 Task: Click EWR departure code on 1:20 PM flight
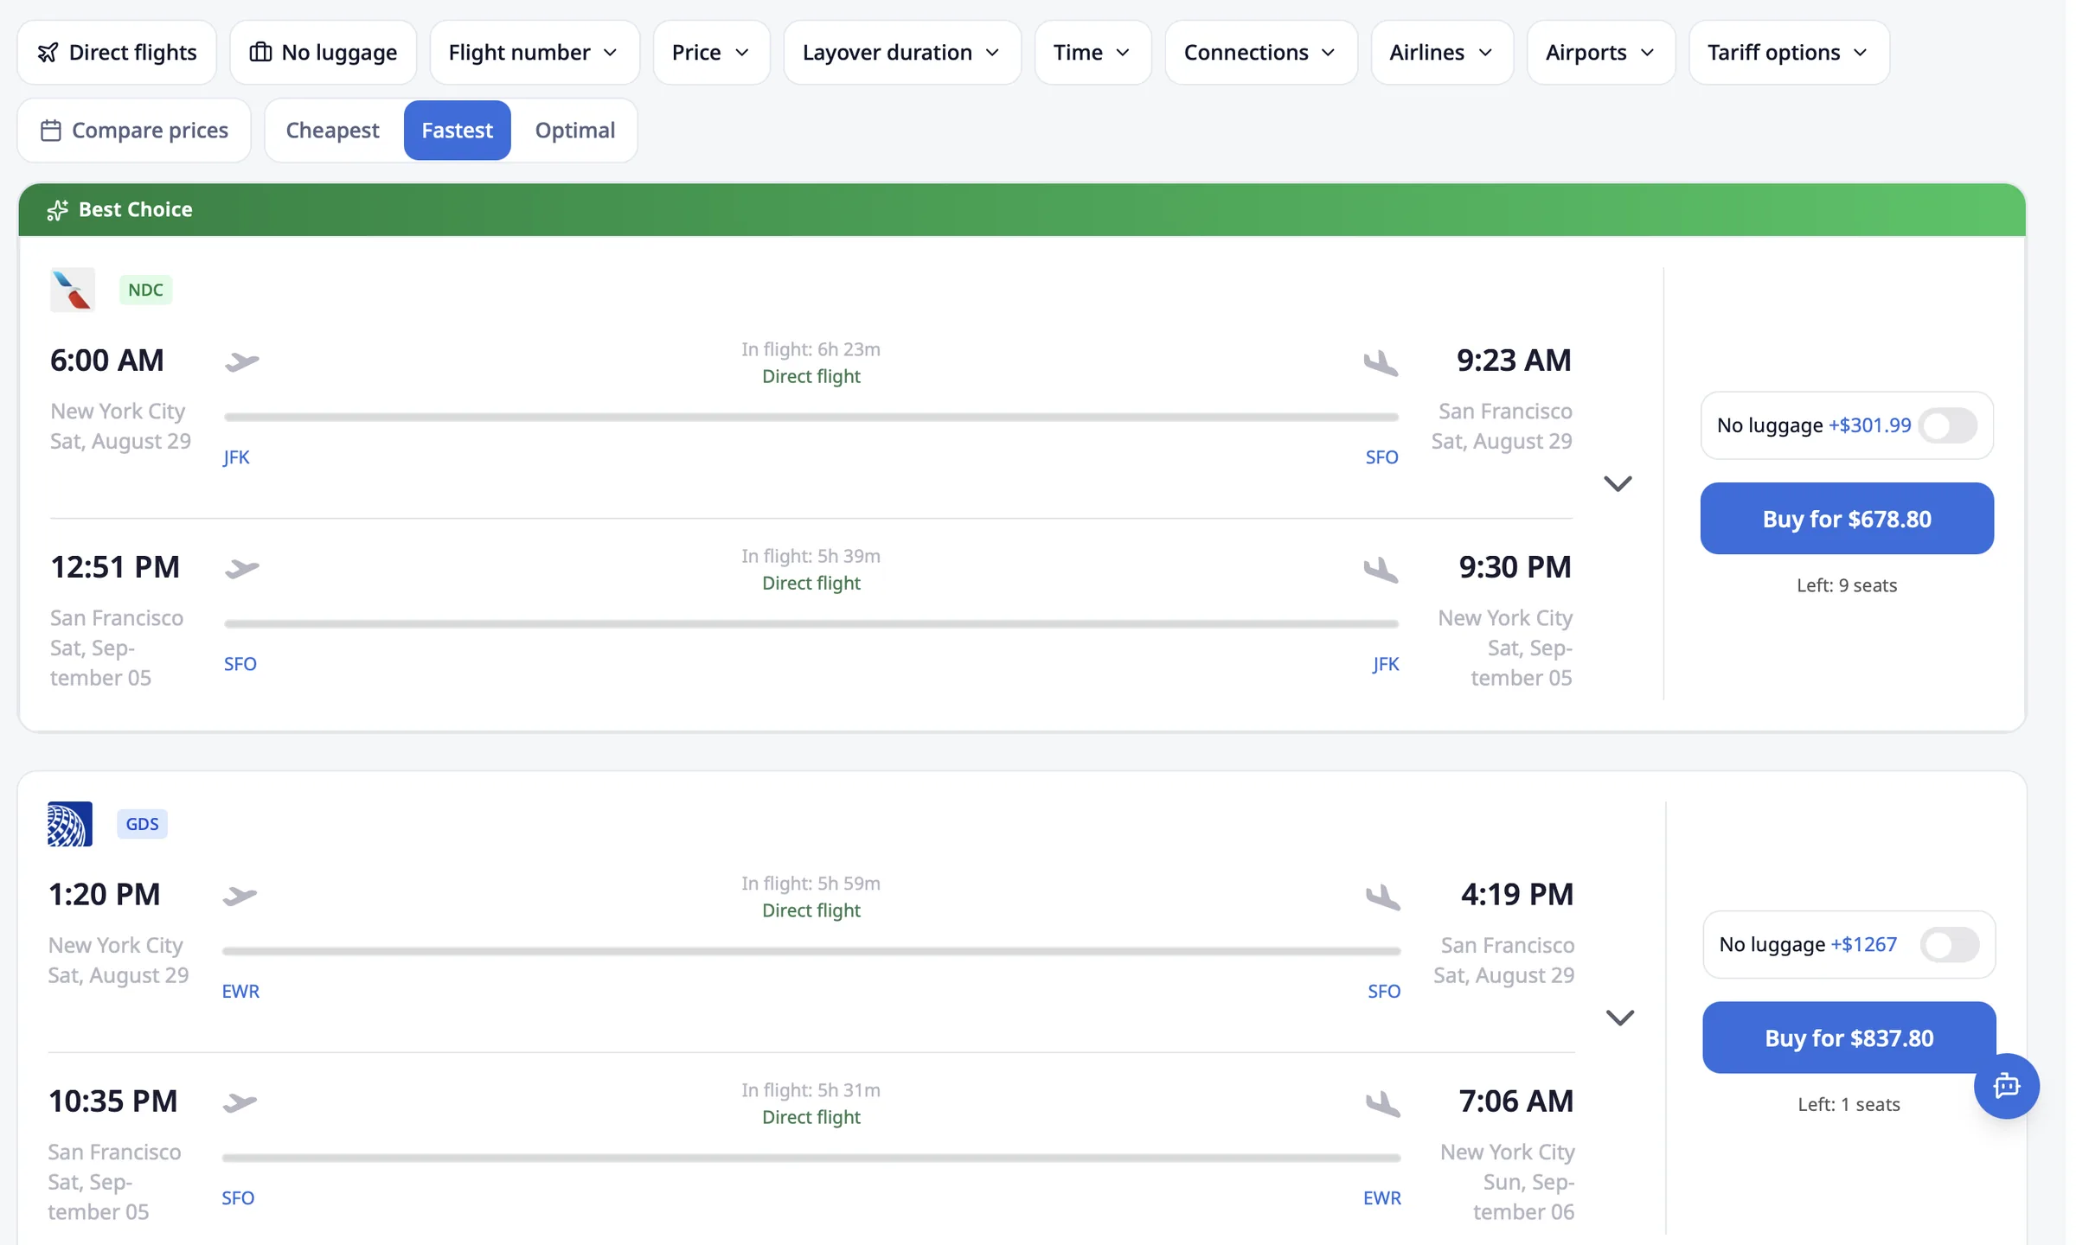pos(240,992)
